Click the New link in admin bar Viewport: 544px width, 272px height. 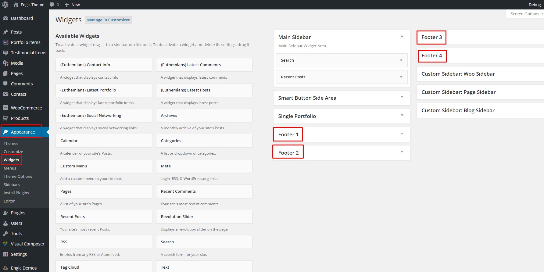click(76, 5)
